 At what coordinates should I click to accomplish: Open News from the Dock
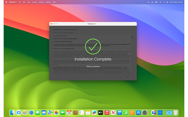click(113, 113)
